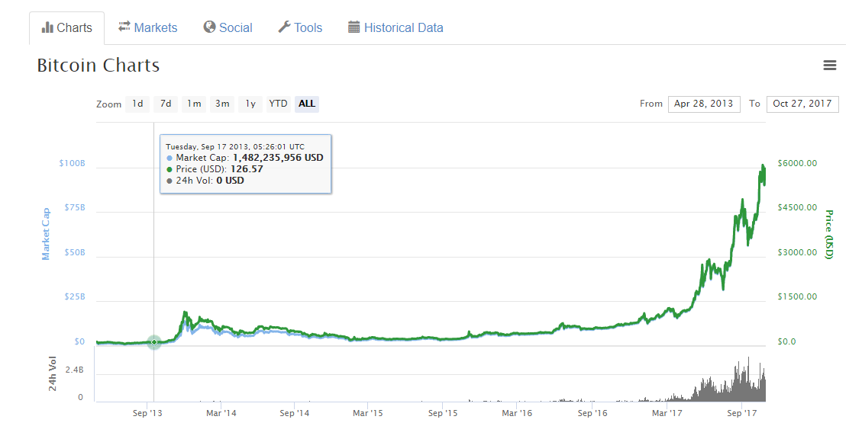Open the Tools tab
The image size is (862, 426).
coord(300,27)
